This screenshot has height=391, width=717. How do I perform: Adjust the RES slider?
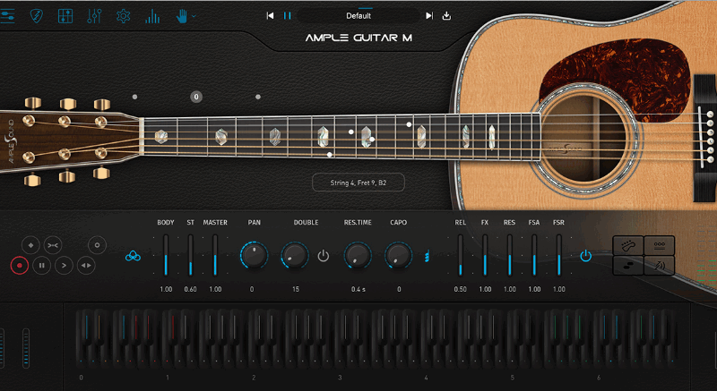510,256
